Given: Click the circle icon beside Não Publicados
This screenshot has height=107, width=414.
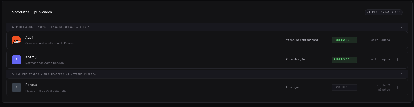Looking at the screenshot, I should (x=13, y=74).
